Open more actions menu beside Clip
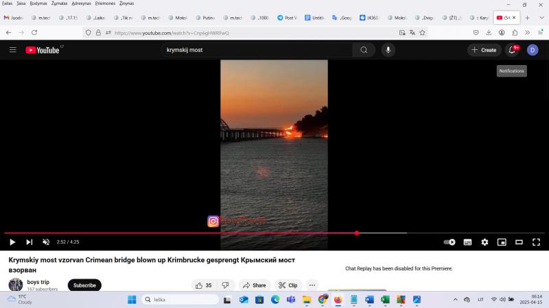This screenshot has width=549, height=308. pyautogui.click(x=312, y=285)
